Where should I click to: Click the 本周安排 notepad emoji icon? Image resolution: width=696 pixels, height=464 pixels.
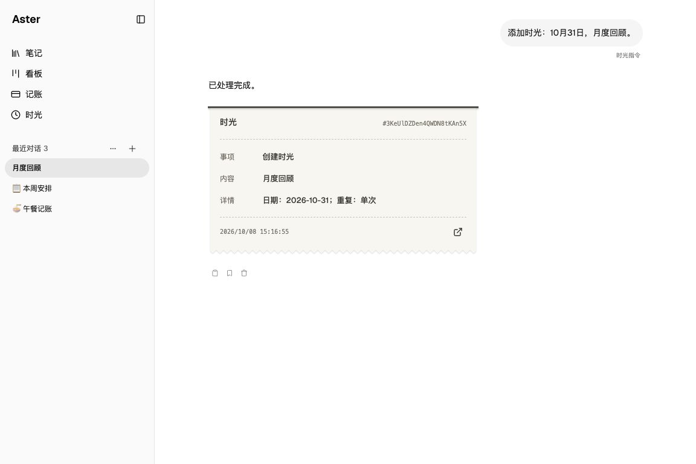coord(16,188)
